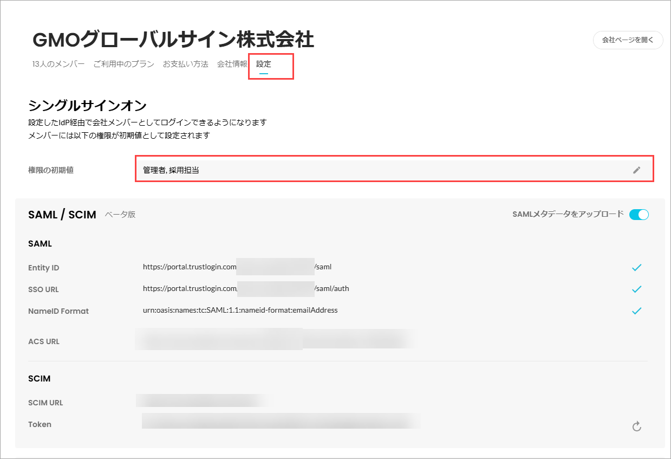Click the Entity ID label
This screenshot has height=459, width=671.
43,268
